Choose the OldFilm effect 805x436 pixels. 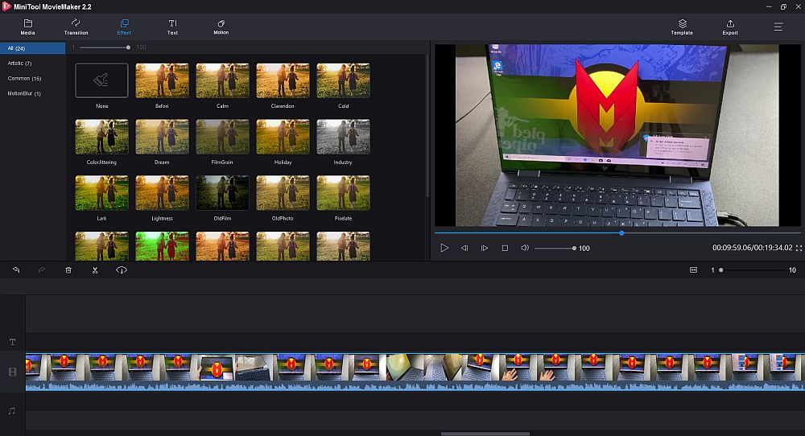(x=222, y=193)
